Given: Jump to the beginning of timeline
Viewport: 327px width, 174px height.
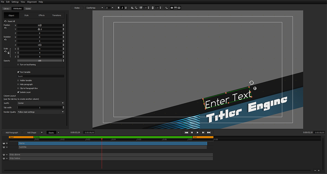Looking at the screenshot, I should (x=186, y=132).
